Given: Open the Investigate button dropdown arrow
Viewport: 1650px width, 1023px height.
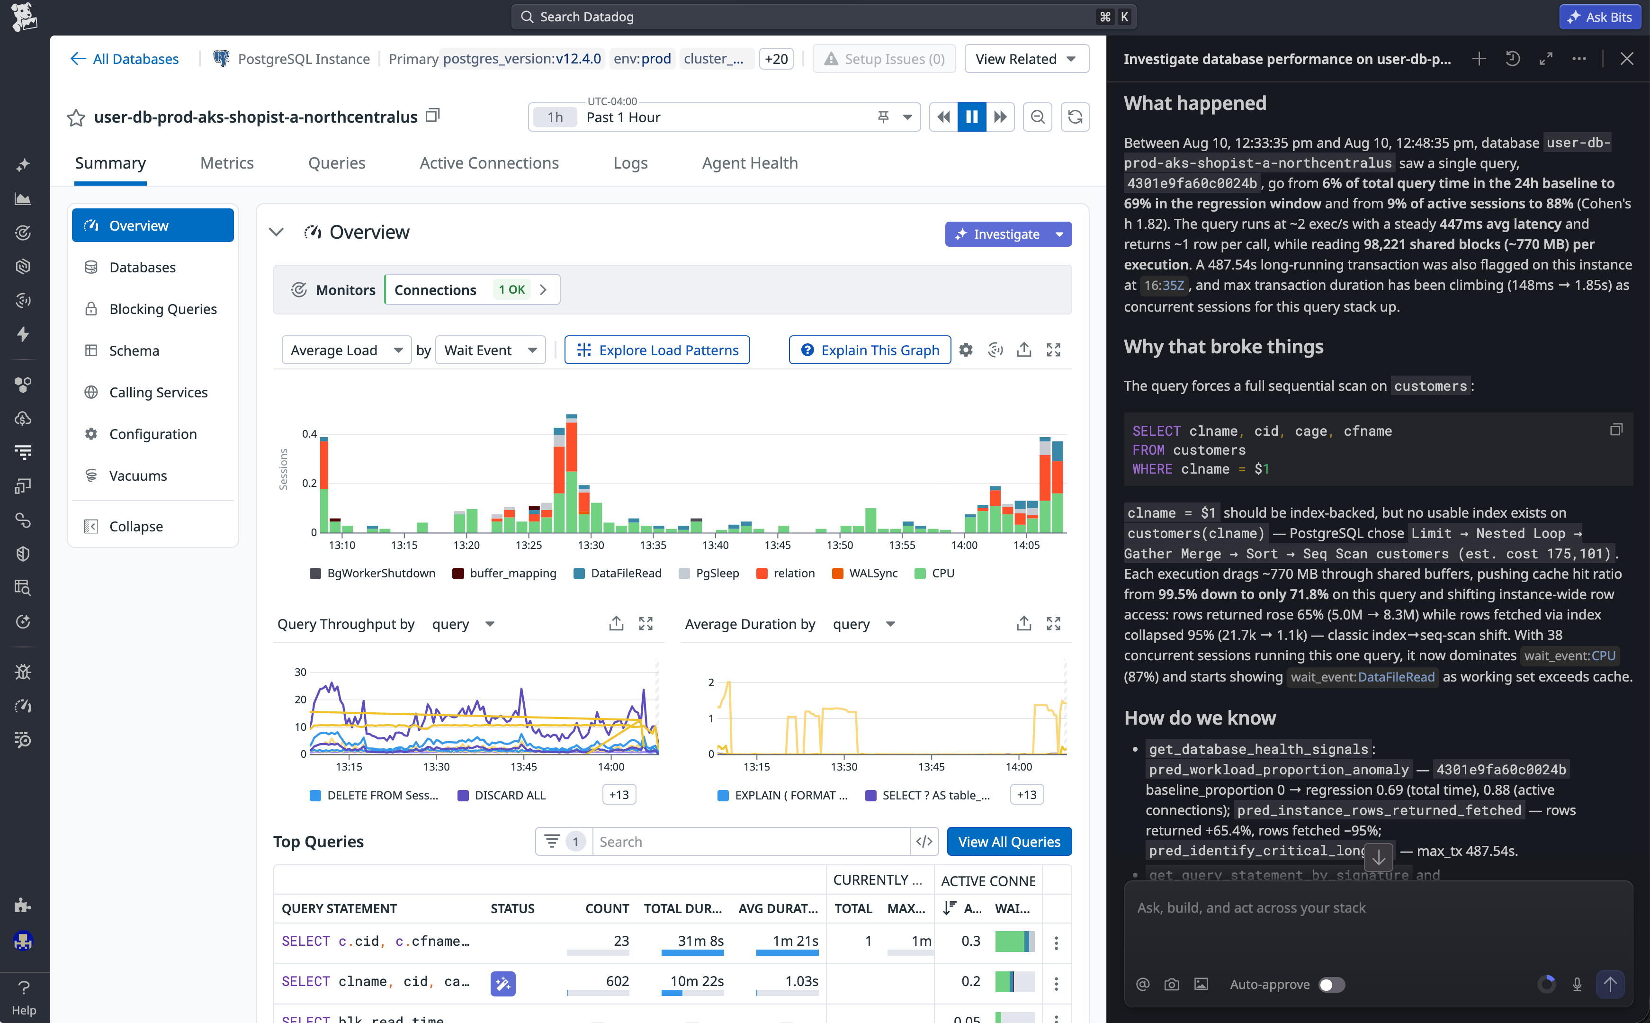Looking at the screenshot, I should tap(1059, 234).
